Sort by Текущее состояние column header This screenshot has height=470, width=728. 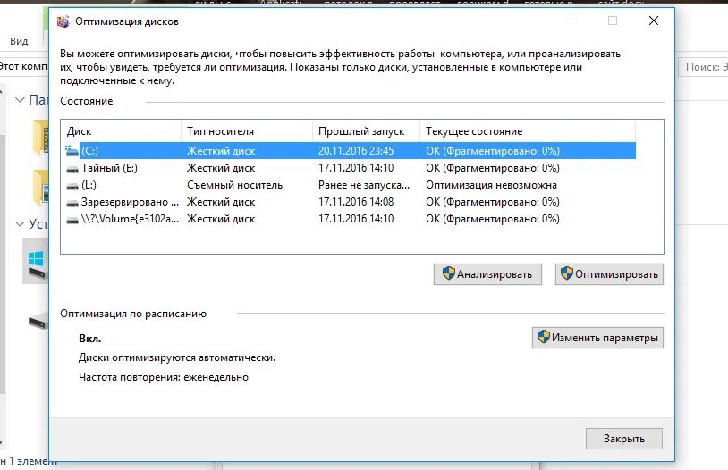[528, 131]
